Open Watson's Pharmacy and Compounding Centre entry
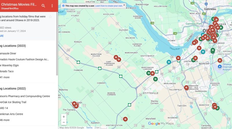The image size is (232, 129). [x=25, y=96]
